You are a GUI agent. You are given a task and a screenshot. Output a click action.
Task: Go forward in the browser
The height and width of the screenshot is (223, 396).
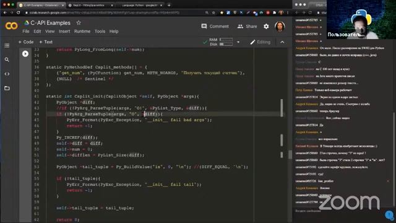point(12,12)
